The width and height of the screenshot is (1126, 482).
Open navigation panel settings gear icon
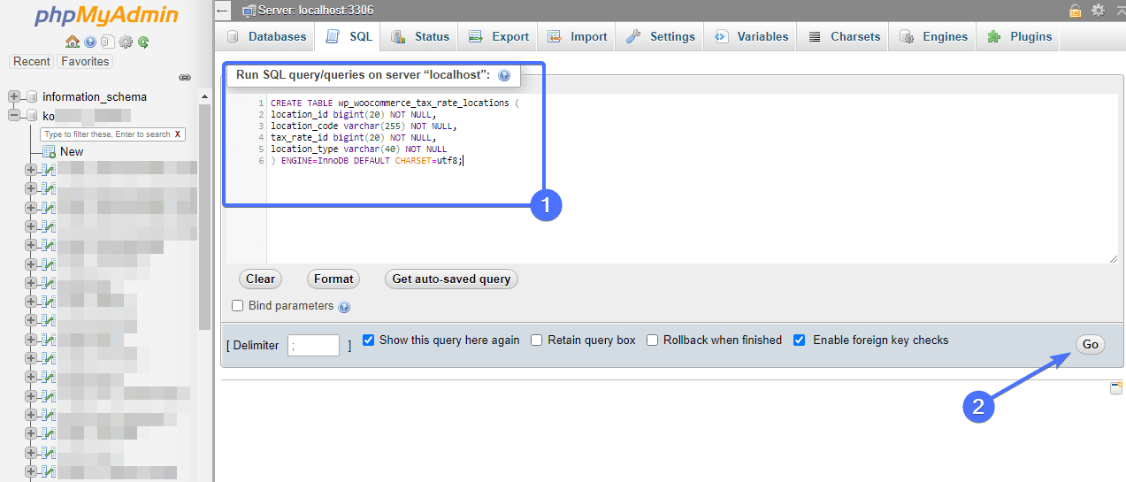click(126, 42)
